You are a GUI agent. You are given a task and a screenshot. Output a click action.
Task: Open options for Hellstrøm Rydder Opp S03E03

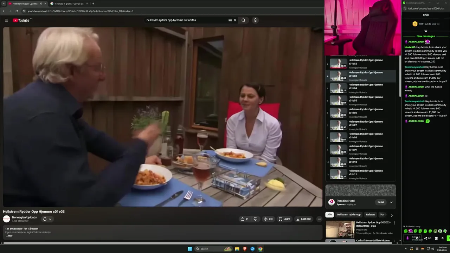coord(394,223)
